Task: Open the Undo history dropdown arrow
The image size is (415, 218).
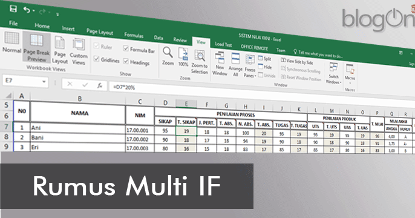Action: point(34,11)
